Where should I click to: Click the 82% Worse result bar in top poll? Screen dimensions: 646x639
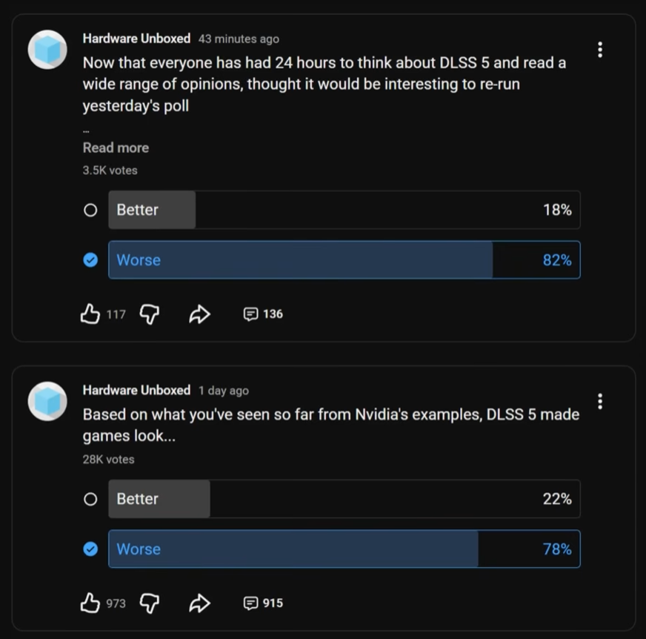344,260
